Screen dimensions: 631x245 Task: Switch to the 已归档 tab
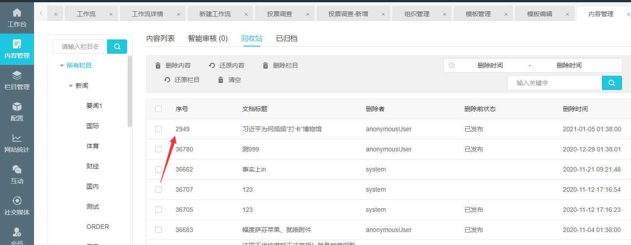(287, 39)
